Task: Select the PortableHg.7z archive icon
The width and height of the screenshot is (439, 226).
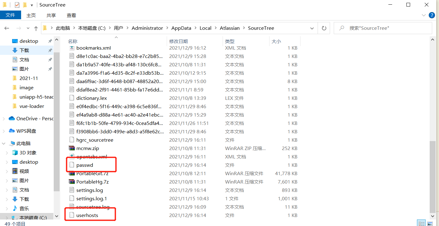Action: point(72,182)
